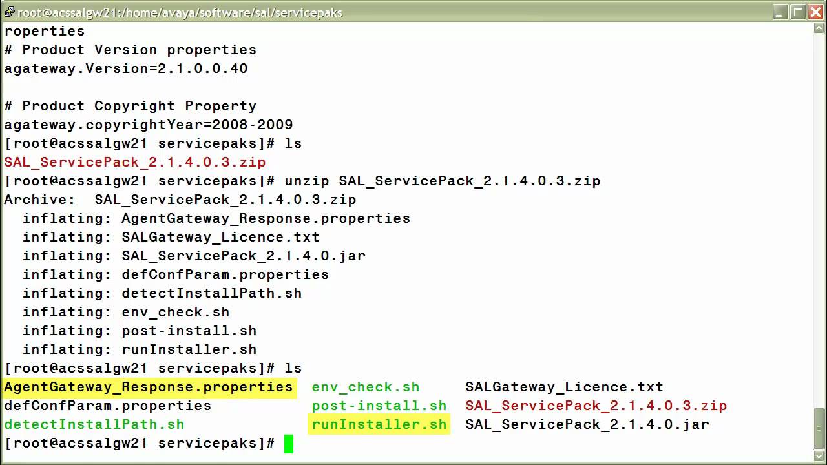
Task: Click 'inflating: detectInstallPath.sh' line
Action: [162, 293]
